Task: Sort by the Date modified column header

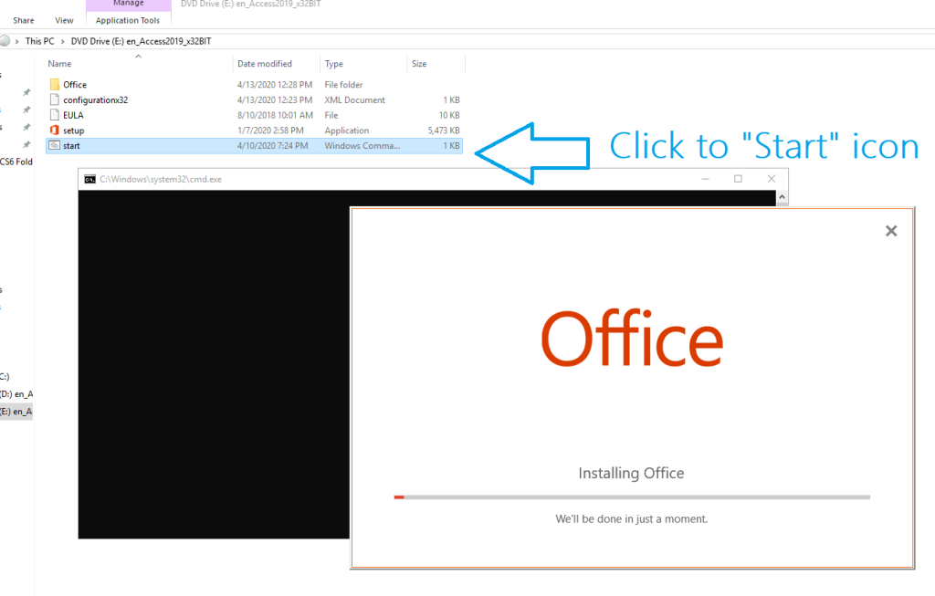Action: 265,64
